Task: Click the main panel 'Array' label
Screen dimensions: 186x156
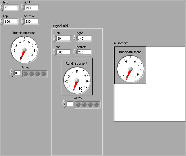Action: coord(26,67)
